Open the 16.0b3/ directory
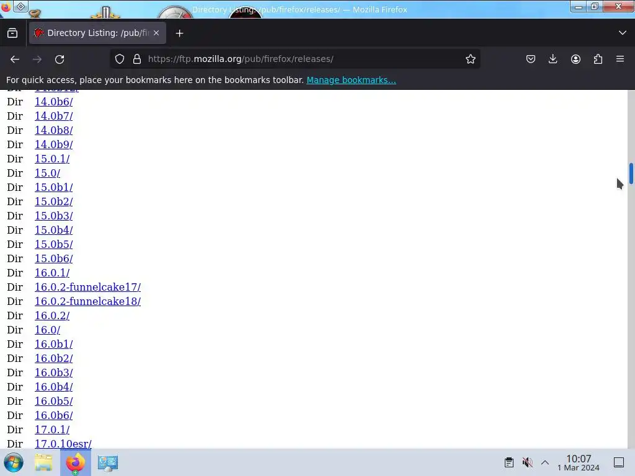635x476 pixels. 53,372
